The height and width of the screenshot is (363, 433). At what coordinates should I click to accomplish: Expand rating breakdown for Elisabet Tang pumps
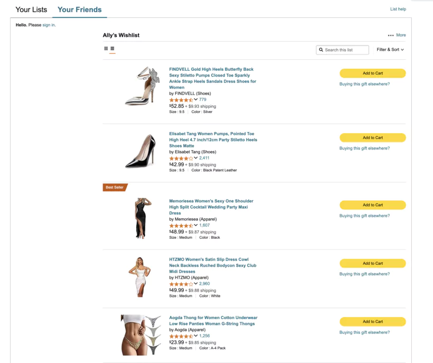[195, 158]
